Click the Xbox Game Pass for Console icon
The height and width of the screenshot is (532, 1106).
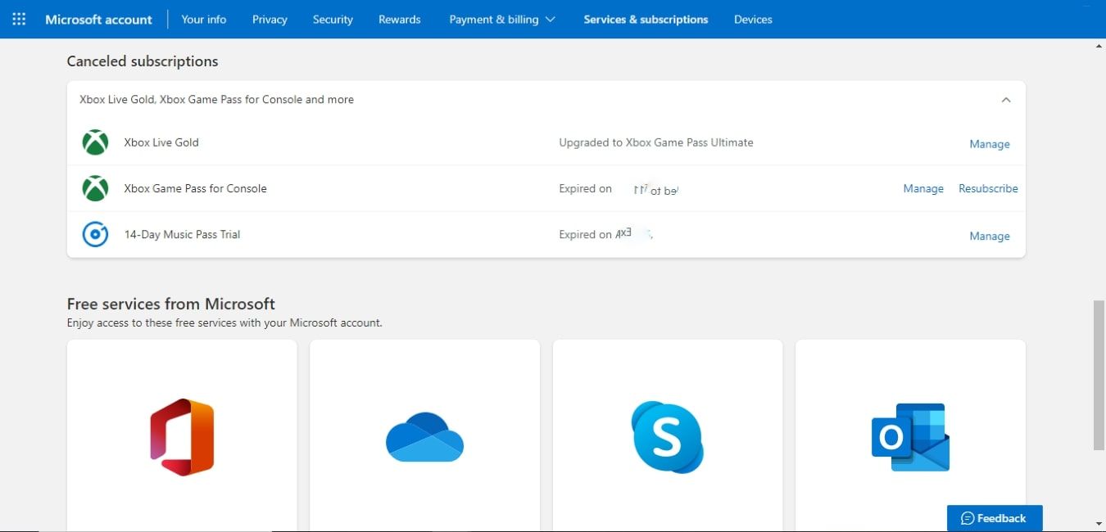(96, 188)
